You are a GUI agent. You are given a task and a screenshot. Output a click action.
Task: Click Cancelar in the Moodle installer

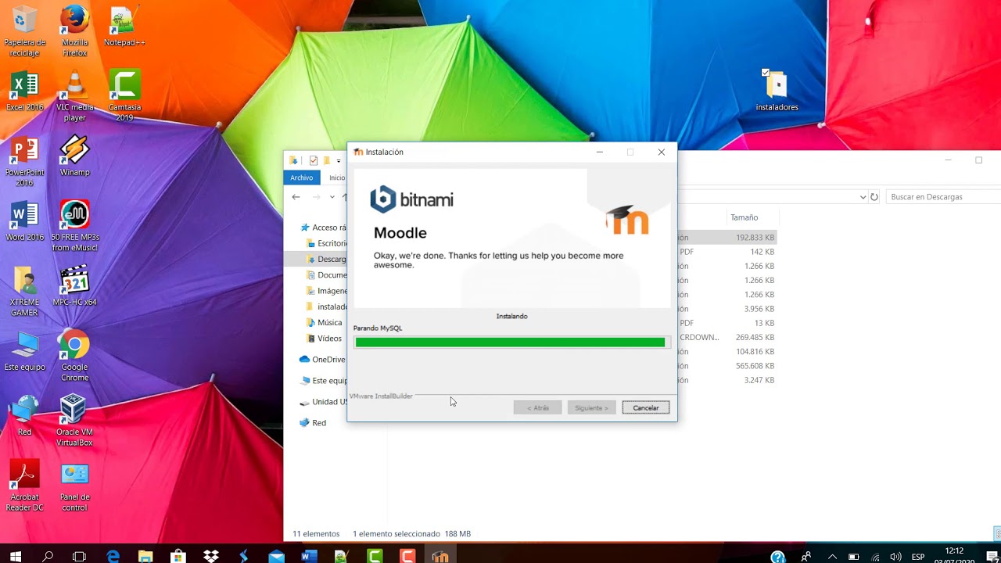tap(646, 407)
